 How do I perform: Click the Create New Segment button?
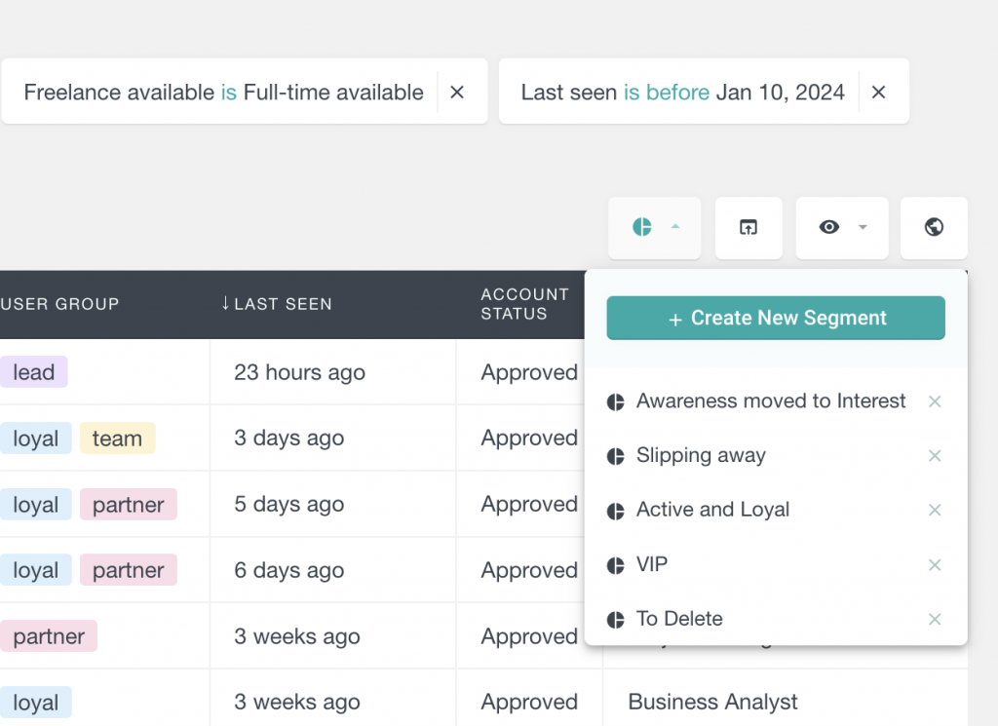click(x=775, y=318)
